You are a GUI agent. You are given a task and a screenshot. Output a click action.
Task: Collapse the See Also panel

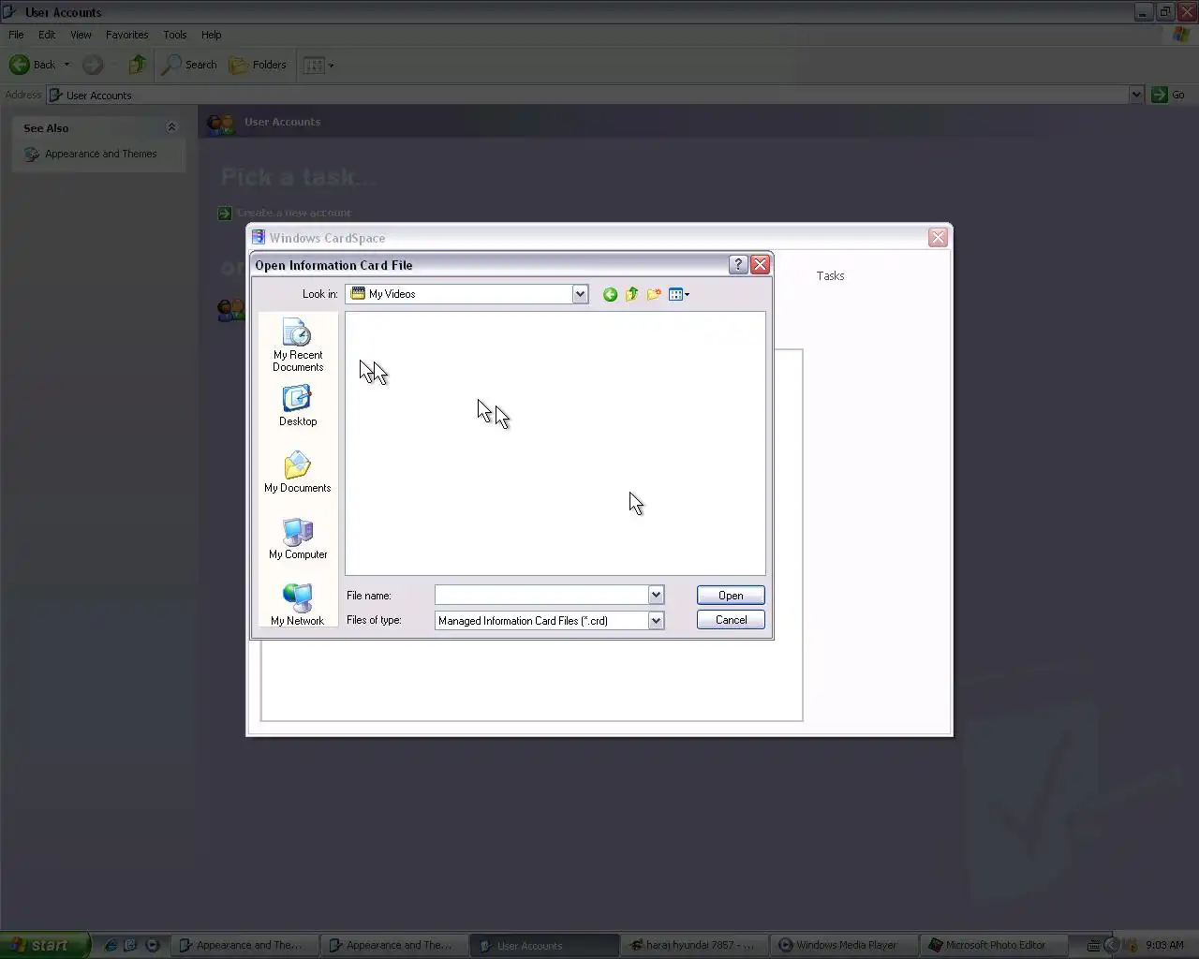click(x=171, y=127)
